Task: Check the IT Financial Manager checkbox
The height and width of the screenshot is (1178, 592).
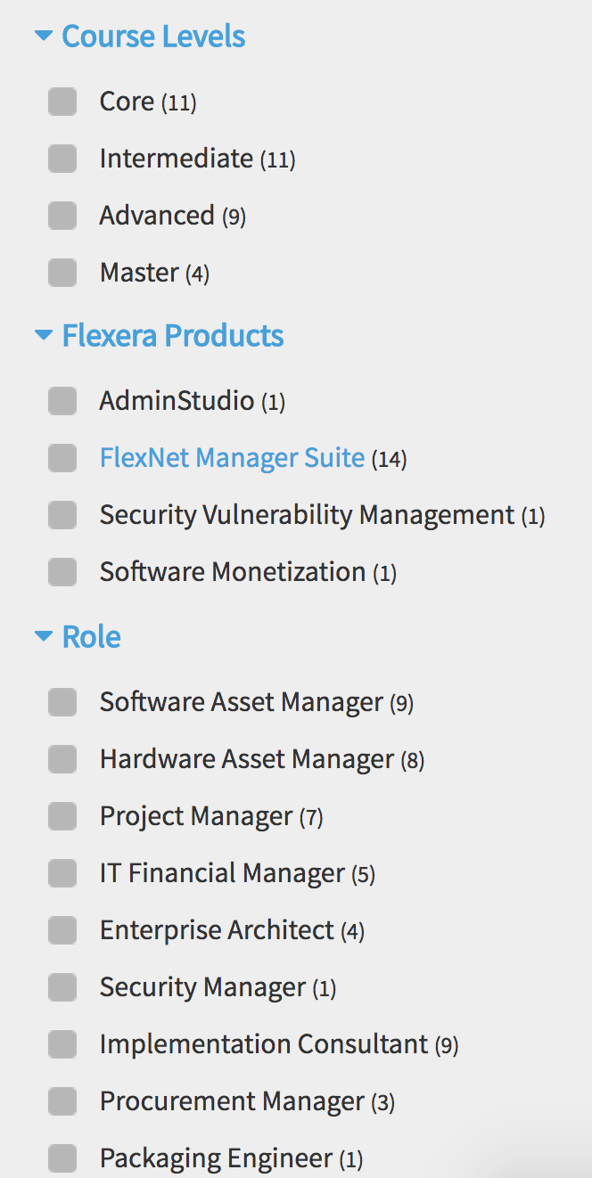Action: click(x=62, y=873)
